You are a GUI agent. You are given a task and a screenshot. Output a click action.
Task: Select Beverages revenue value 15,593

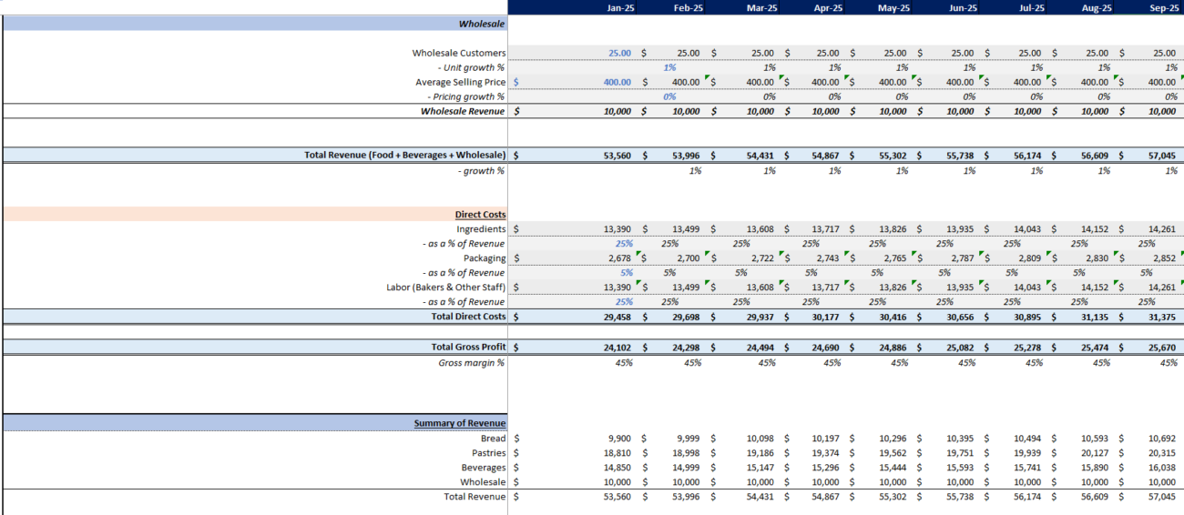tap(962, 468)
